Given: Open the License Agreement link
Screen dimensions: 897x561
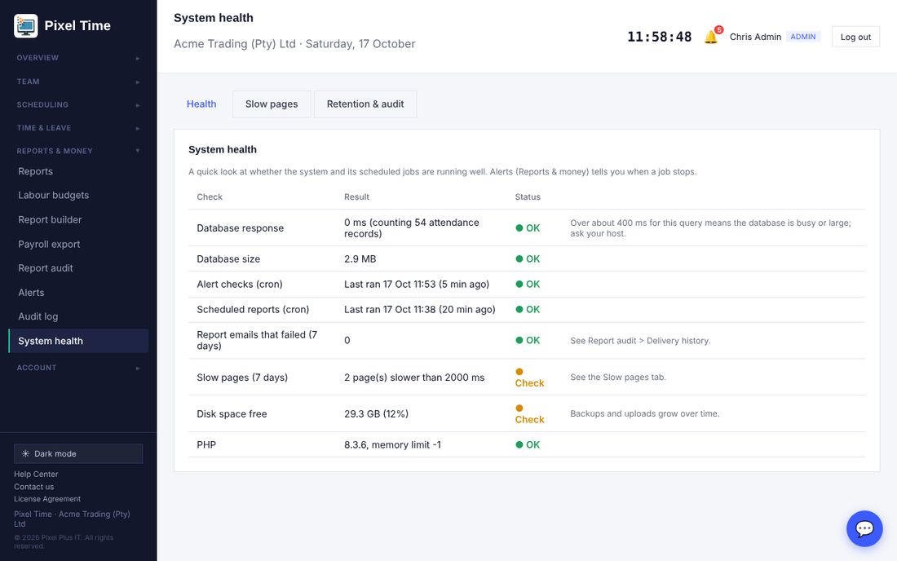Looking at the screenshot, I should 47,499.
